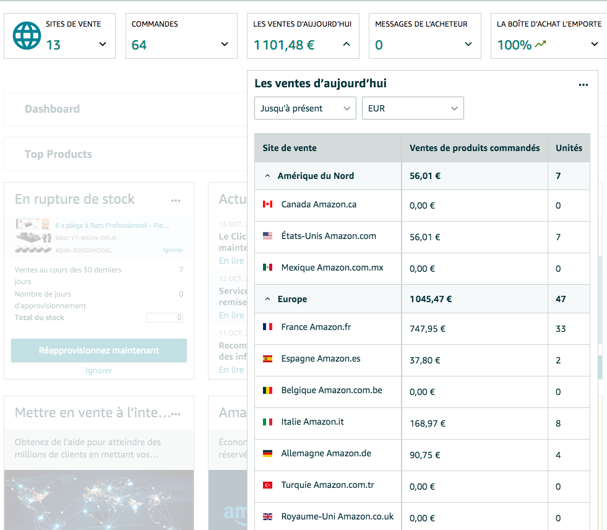Click the Italy flag icon
Viewport: 607px width, 530px height.
(x=267, y=422)
